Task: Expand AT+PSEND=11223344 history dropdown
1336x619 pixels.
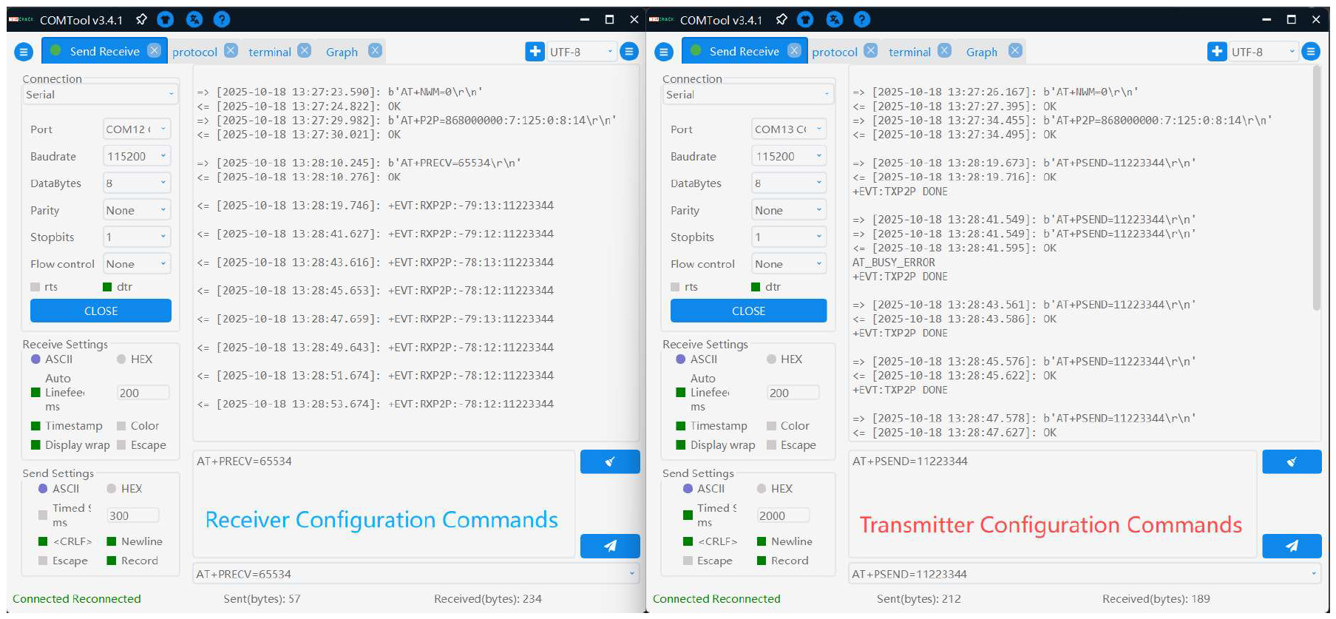Action: 1085,574
